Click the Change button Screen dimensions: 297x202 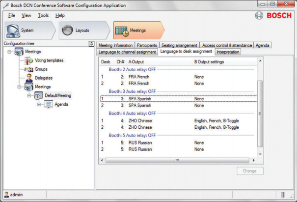pyautogui.click(x=249, y=171)
